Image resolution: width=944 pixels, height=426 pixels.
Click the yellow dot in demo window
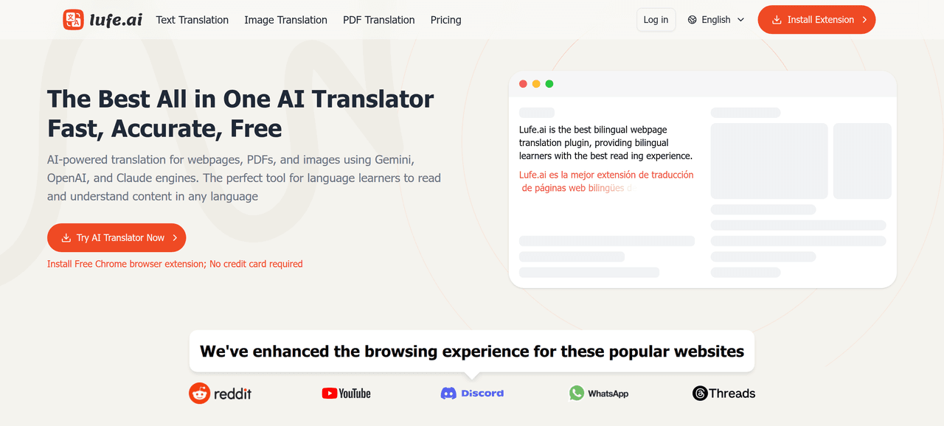536,84
